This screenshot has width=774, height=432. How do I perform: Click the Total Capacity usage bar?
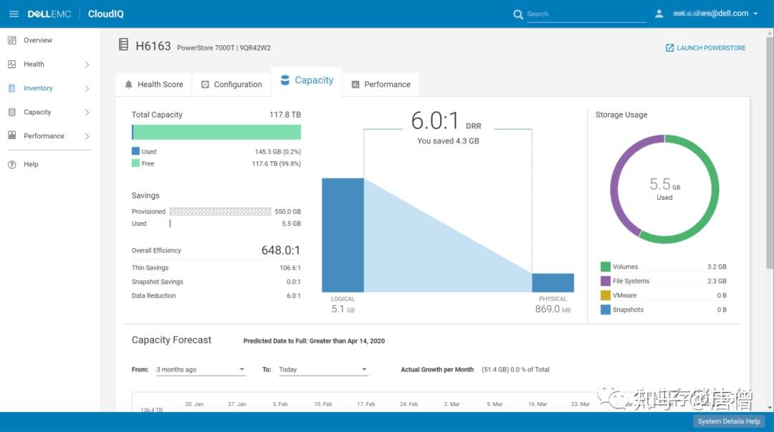[x=216, y=132]
